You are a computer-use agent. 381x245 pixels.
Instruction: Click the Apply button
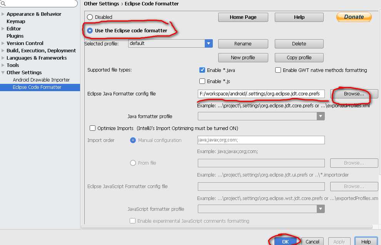[339, 242]
